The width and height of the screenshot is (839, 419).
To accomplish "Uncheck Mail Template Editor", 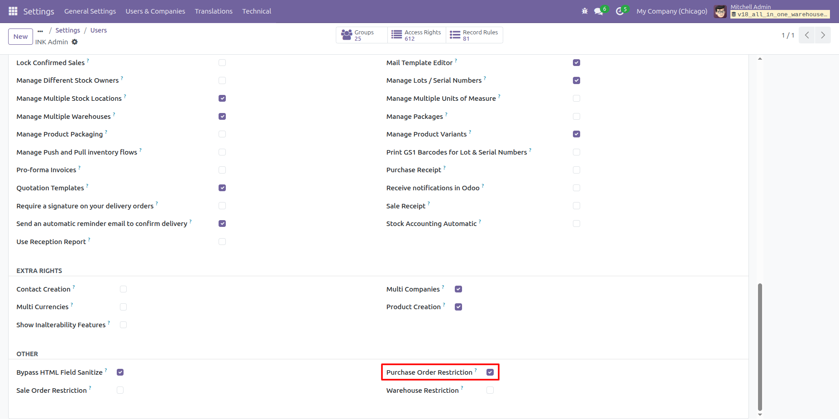I will [x=577, y=62].
